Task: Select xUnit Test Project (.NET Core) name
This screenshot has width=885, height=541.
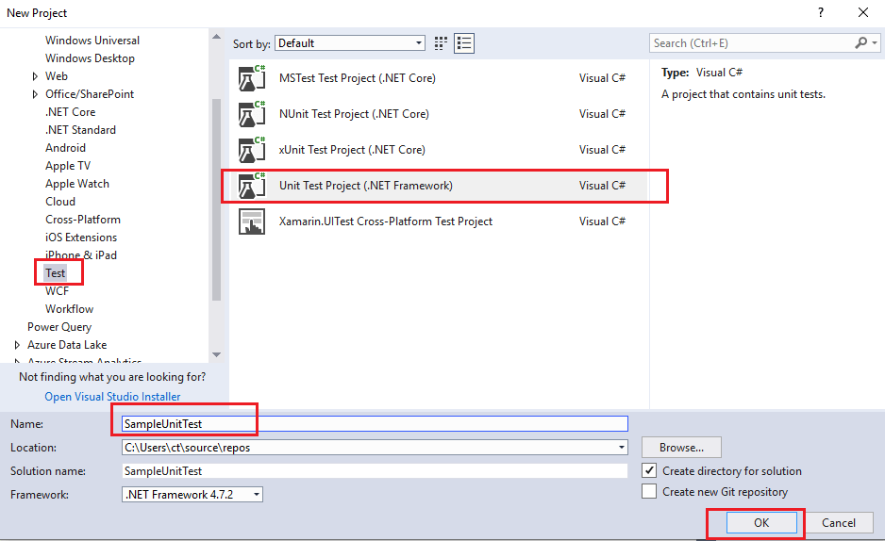Action: click(x=352, y=150)
